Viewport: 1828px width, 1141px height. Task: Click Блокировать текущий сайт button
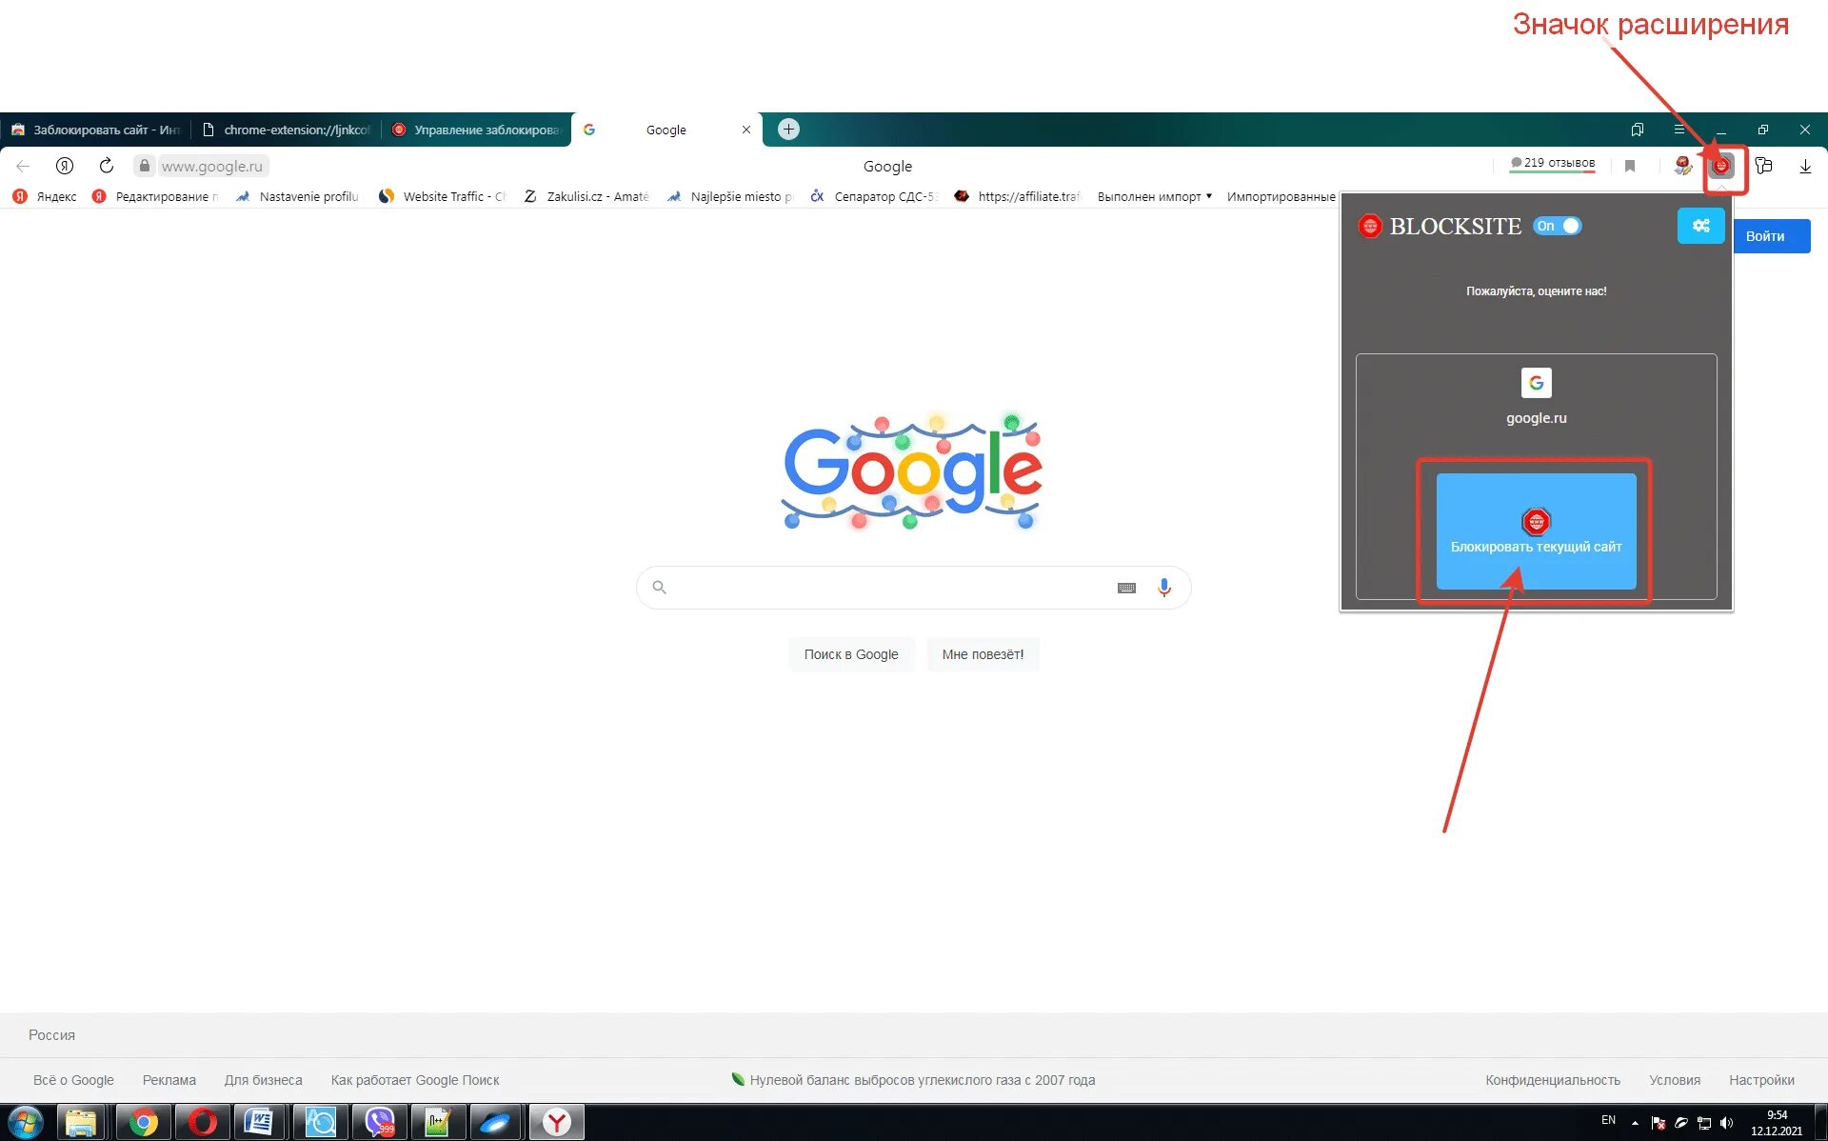1536,531
